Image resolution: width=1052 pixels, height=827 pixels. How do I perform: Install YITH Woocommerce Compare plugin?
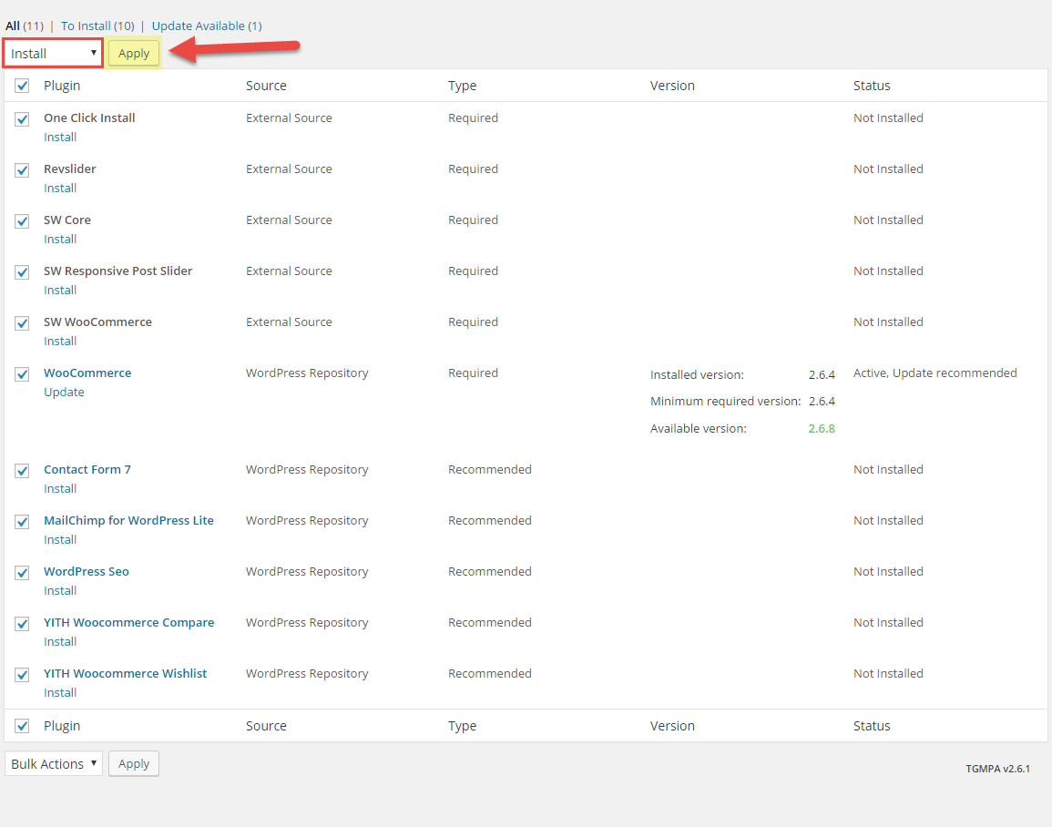pyautogui.click(x=60, y=642)
